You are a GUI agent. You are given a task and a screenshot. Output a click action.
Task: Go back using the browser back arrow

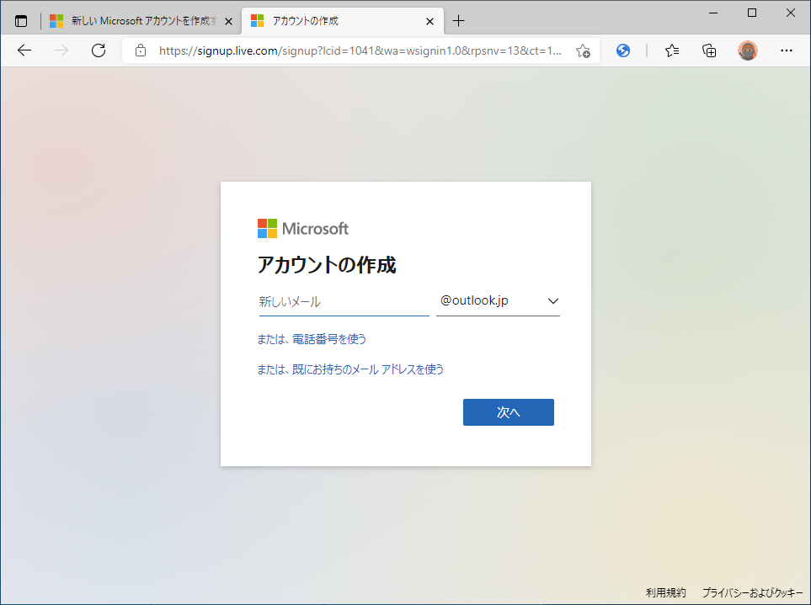24,50
